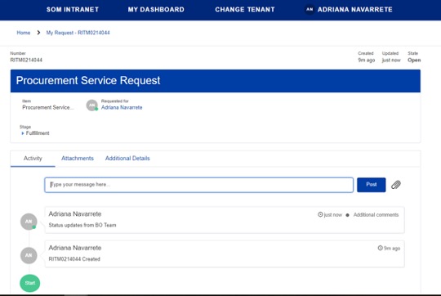The width and height of the screenshot is (441, 296).
Task: Click the Additional comments label
Action: coord(376,215)
